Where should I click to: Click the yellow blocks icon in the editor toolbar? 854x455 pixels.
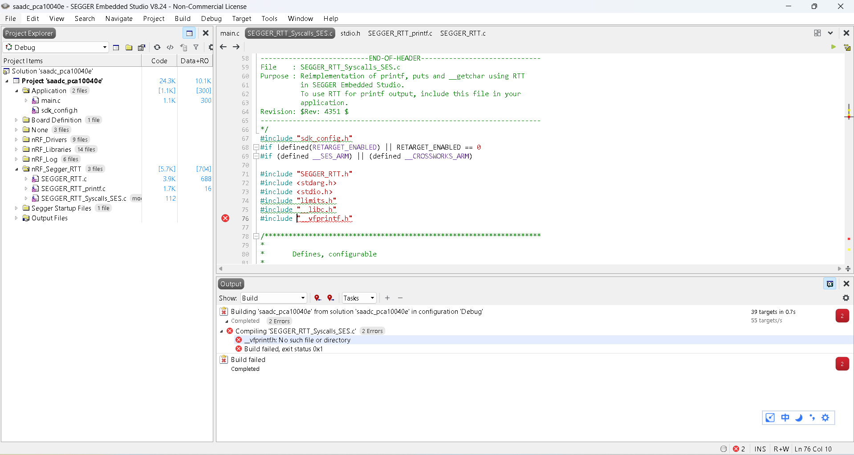tap(847, 47)
